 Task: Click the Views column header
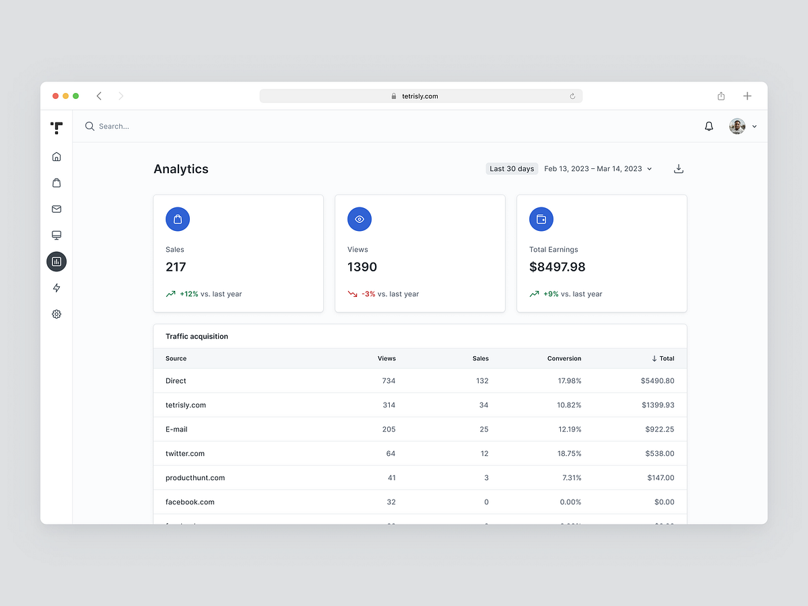pyautogui.click(x=386, y=358)
